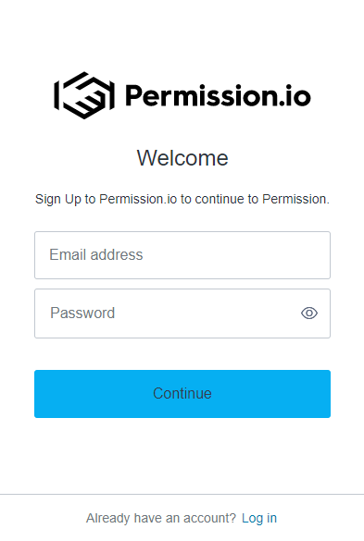The image size is (364, 541).
Task: Hit the blue Continue button
Action: click(182, 394)
